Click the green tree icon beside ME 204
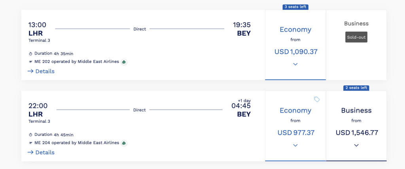The image size is (405, 169). [x=124, y=143]
